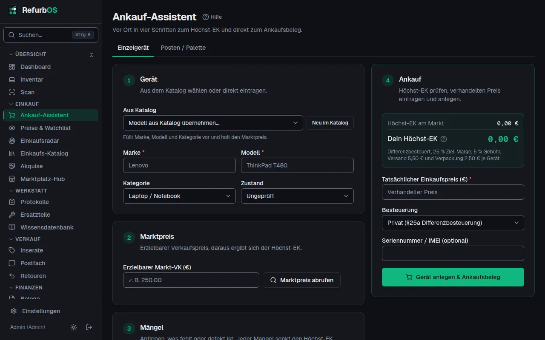The width and height of the screenshot is (545, 340).
Task: Toggle the light/dark theme sun icon
Action: tap(74, 327)
